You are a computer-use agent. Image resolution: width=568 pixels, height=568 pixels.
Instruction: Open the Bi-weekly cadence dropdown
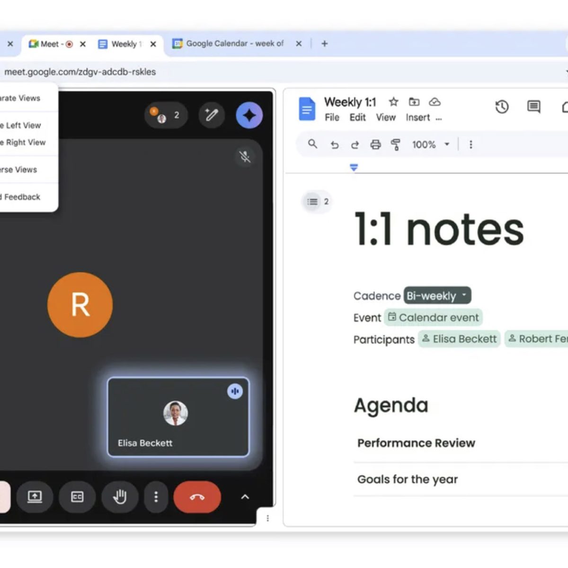[437, 296]
